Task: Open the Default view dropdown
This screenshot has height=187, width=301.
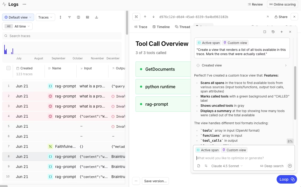Action: pos(18,17)
